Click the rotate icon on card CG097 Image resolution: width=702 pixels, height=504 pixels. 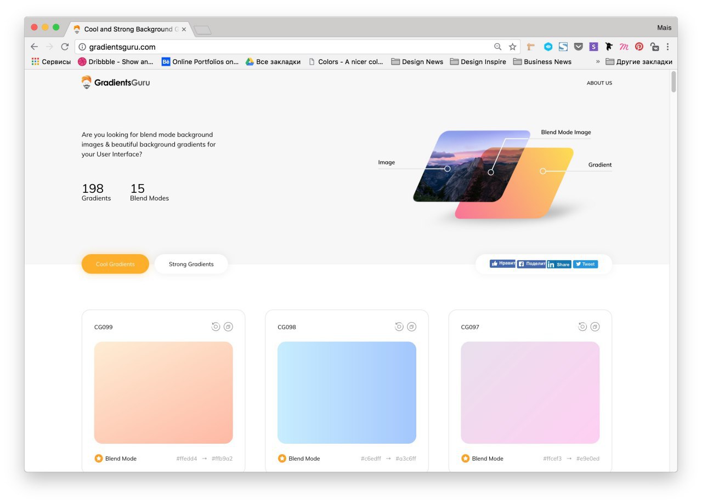[x=582, y=327]
